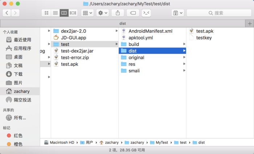Select zachary home in sidebar
Image resolution: width=254 pixels, height=154 pixels.
[20, 91]
